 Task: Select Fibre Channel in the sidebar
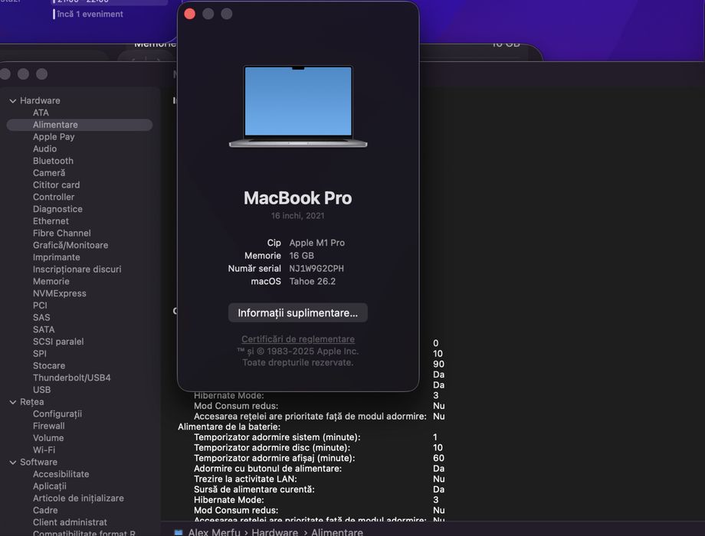pyautogui.click(x=61, y=234)
